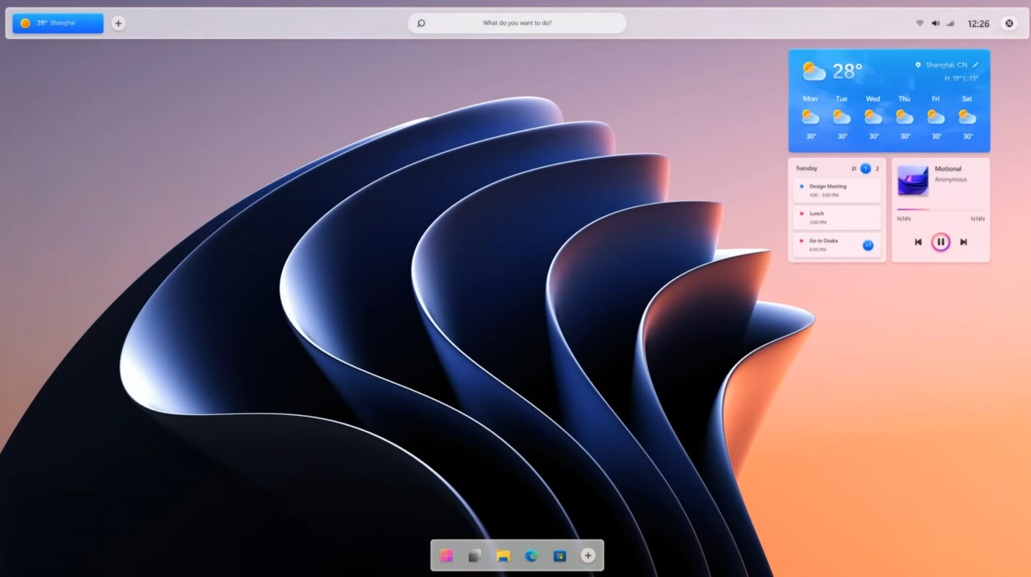The height and width of the screenshot is (577, 1031).
Task: Add a new pinned widget with the plus button
Action: pos(118,23)
